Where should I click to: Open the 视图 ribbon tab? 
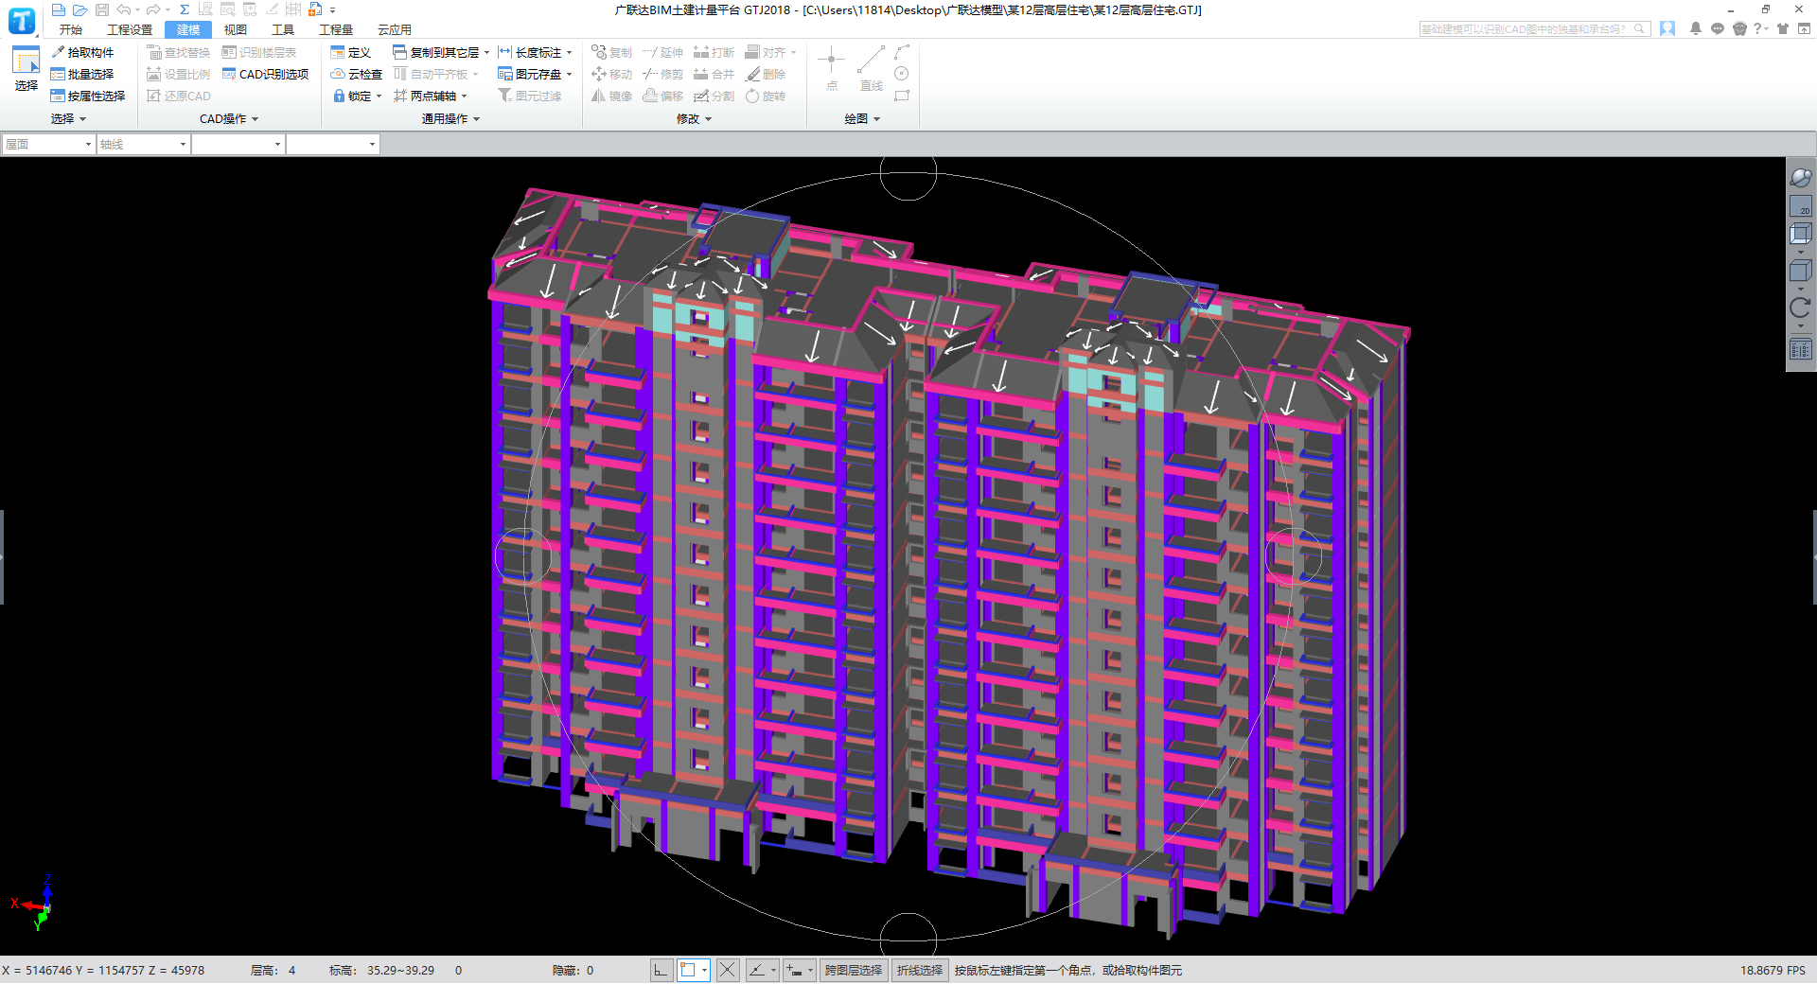pyautogui.click(x=235, y=30)
